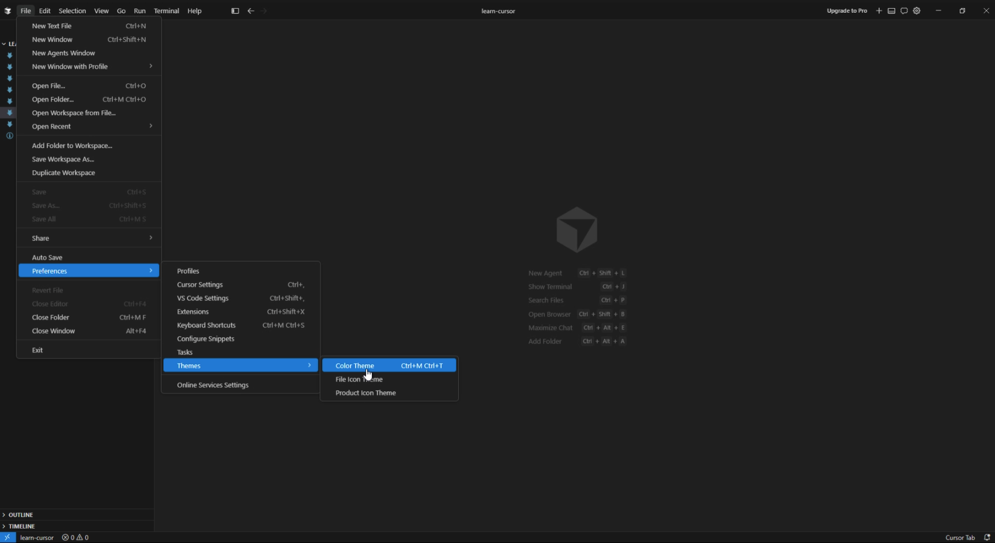Viewport: 995px width, 543px height.
Task: Expand the Preferences submenu
Action: click(89, 271)
